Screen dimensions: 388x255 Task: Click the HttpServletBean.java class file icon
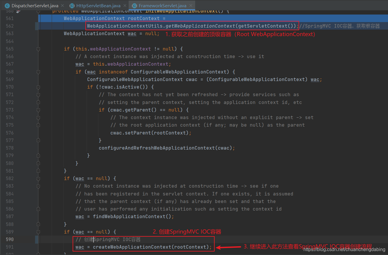tap(72, 6)
